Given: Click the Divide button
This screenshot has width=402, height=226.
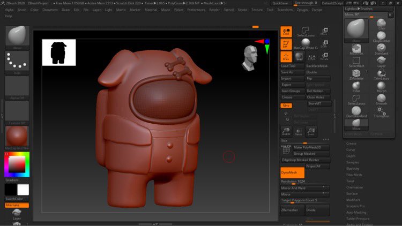Looking at the screenshot, I should coord(317,210).
